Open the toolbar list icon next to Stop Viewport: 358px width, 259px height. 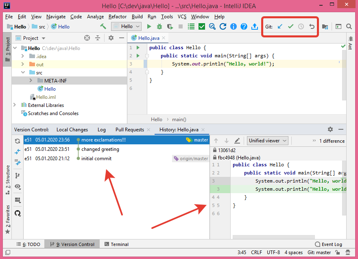(191, 27)
